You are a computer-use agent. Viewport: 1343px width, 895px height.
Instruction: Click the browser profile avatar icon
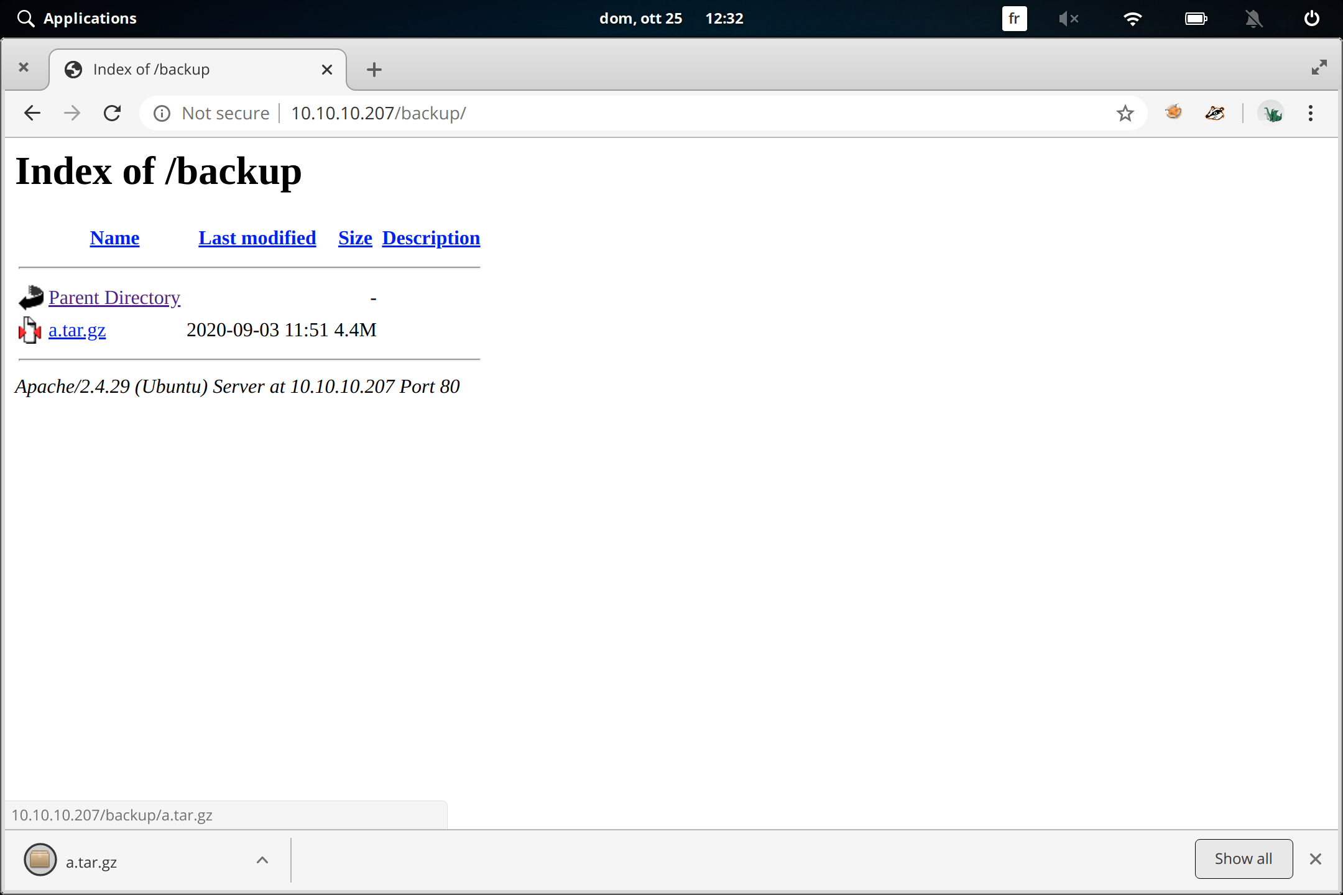tap(1272, 112)
